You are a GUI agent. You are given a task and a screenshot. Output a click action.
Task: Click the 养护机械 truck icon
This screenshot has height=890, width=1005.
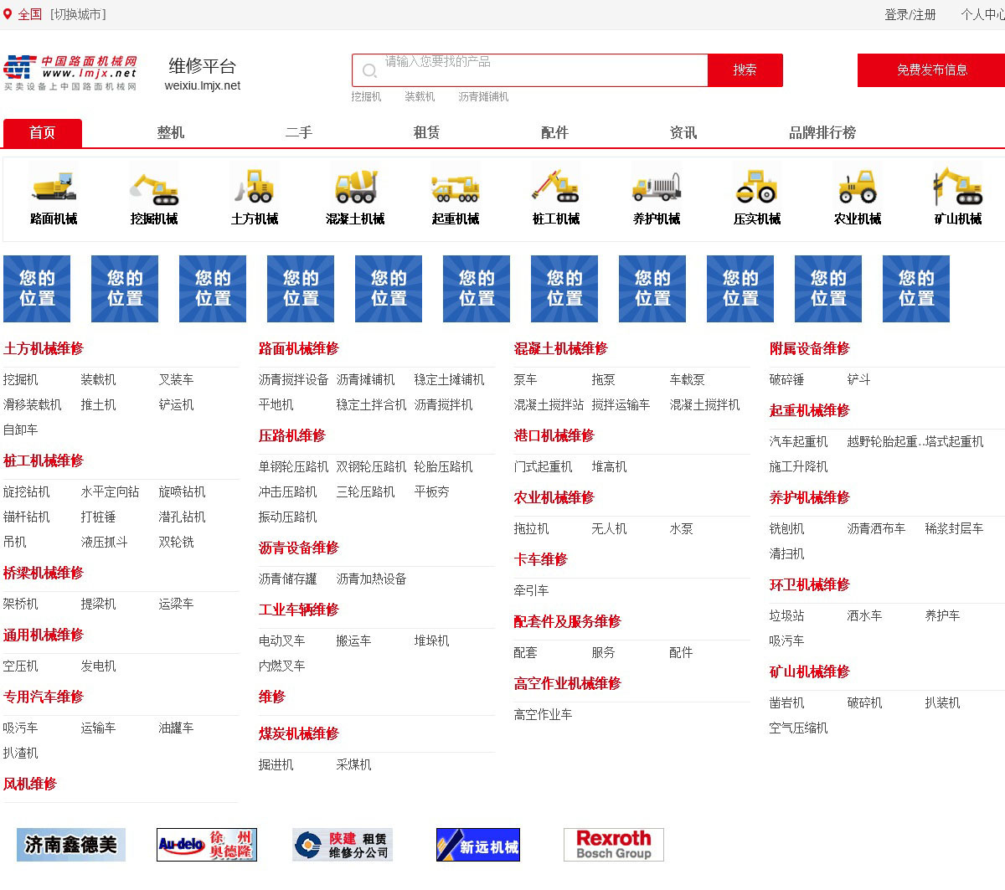click(x=657, y=185)
